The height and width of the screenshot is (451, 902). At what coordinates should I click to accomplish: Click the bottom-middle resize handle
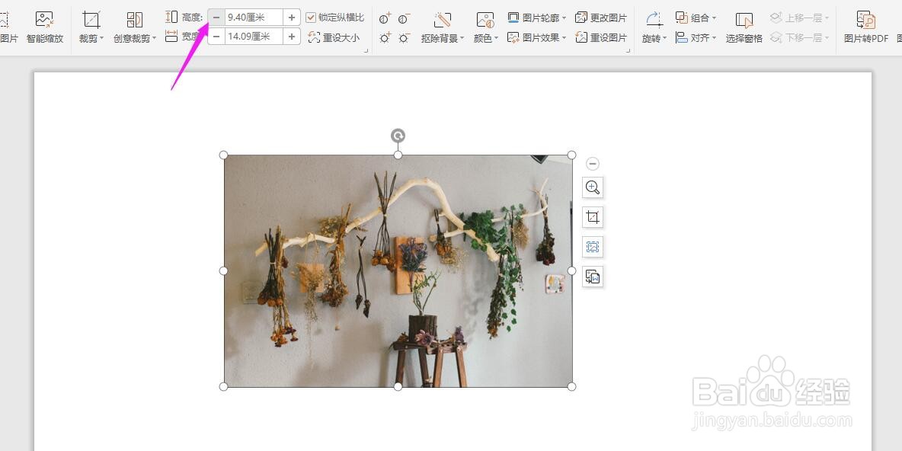click(x=398, y=386)
